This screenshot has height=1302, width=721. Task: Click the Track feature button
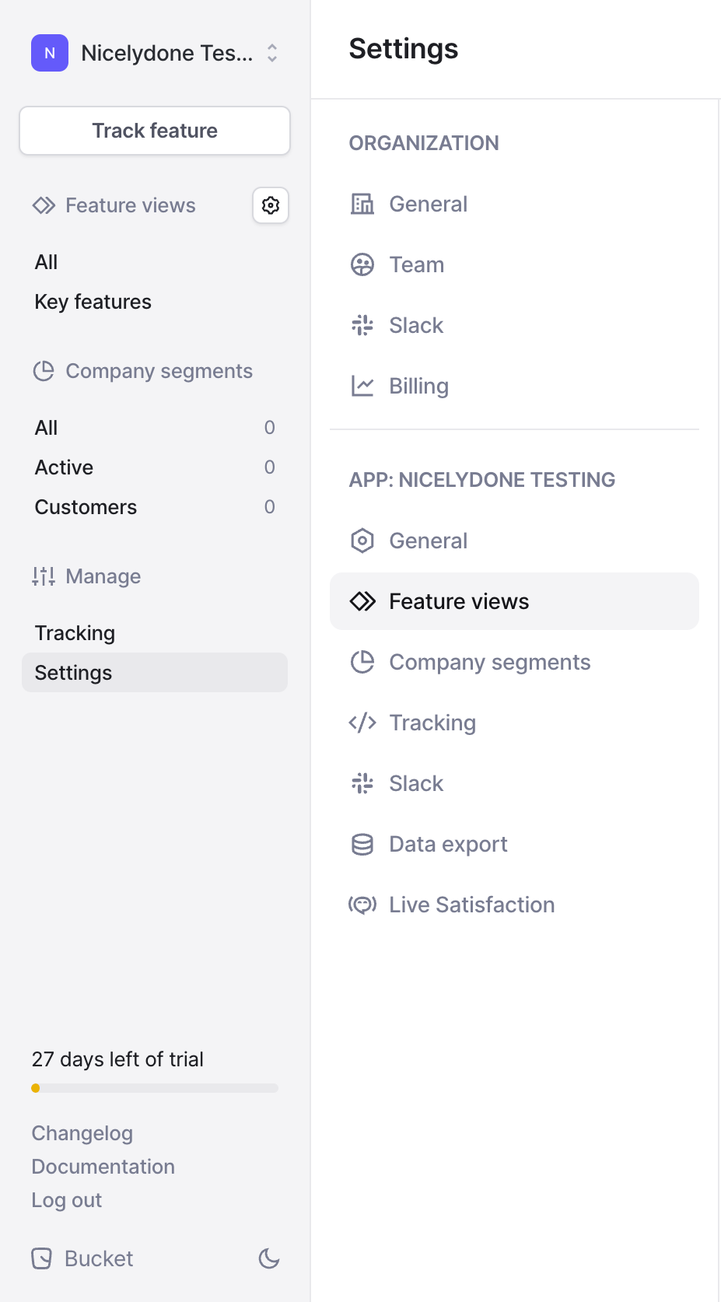pyautogui.click(x=155, y=131)
